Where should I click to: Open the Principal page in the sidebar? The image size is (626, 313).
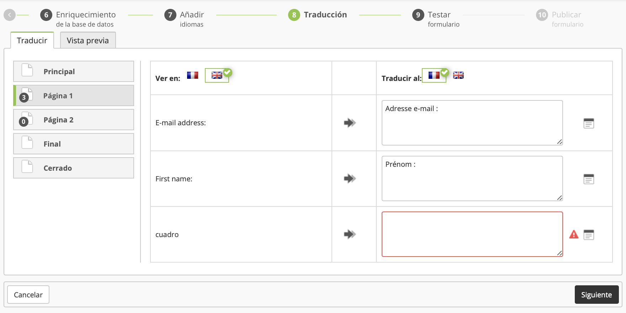click(74, 72)
